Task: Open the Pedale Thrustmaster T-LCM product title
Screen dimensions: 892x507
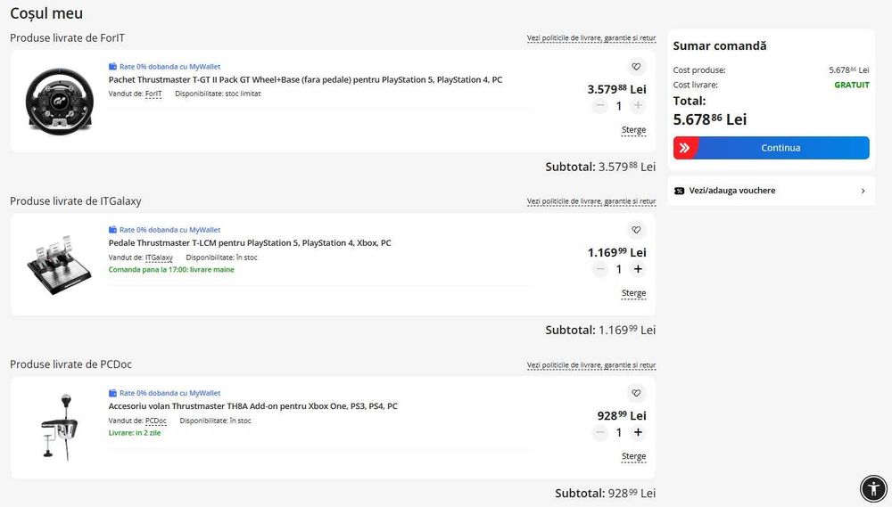Action: (250, 242)
